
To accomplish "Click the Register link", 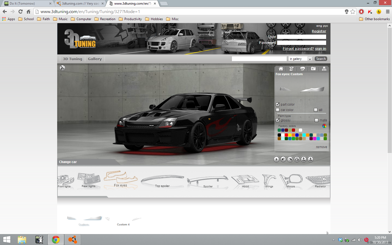I will pyautogui.click(x=319, y=31).
